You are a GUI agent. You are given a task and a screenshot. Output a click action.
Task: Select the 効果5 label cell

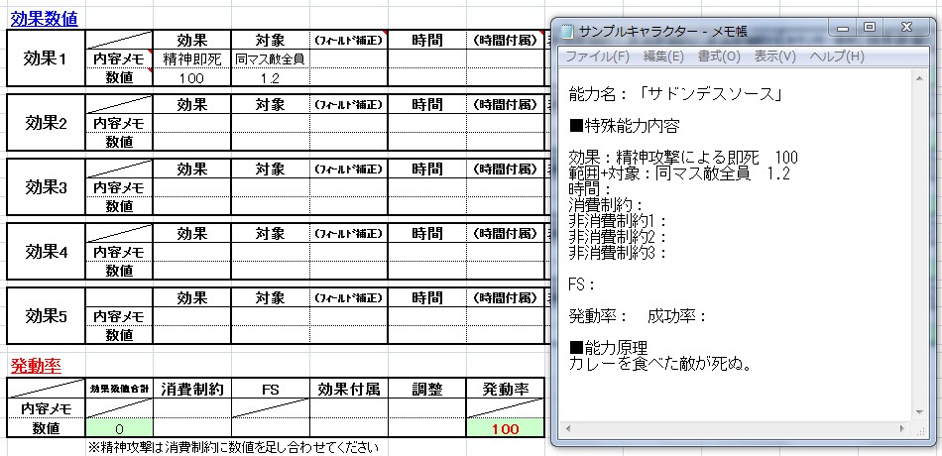47,316
